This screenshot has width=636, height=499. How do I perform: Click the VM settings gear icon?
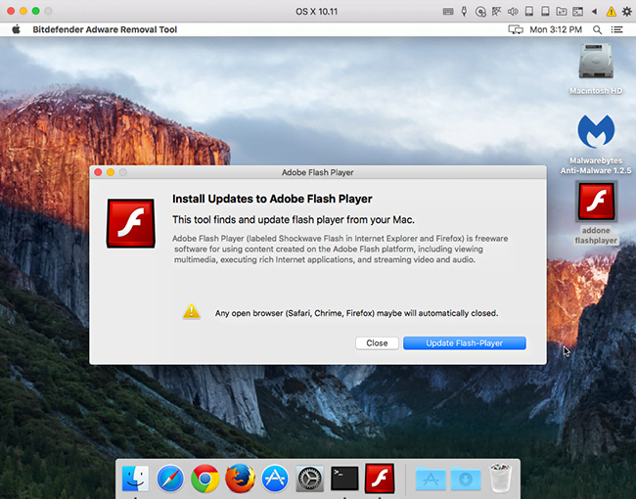pos(626,11)
